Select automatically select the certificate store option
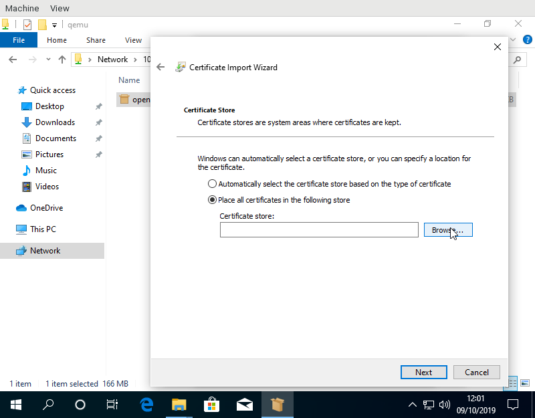This screenshot has width=535, height=418. tap(213, 184)
